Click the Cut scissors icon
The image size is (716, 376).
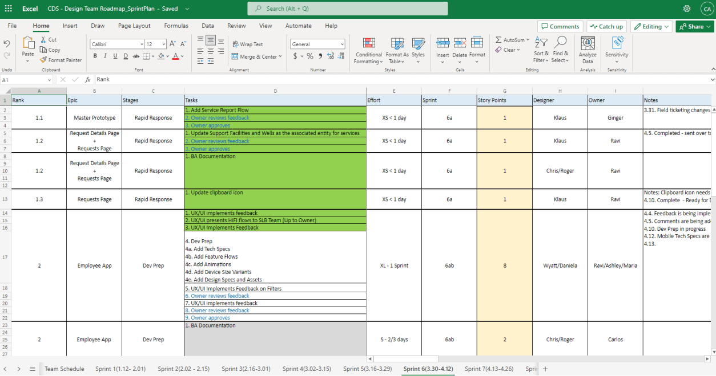click(43, 39)
